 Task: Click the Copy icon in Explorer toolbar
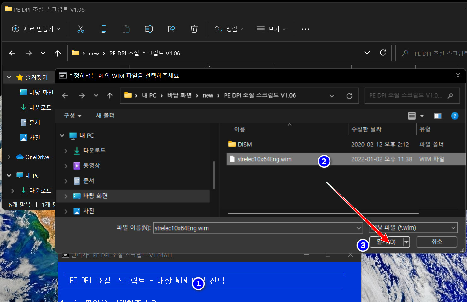[103, 29]
